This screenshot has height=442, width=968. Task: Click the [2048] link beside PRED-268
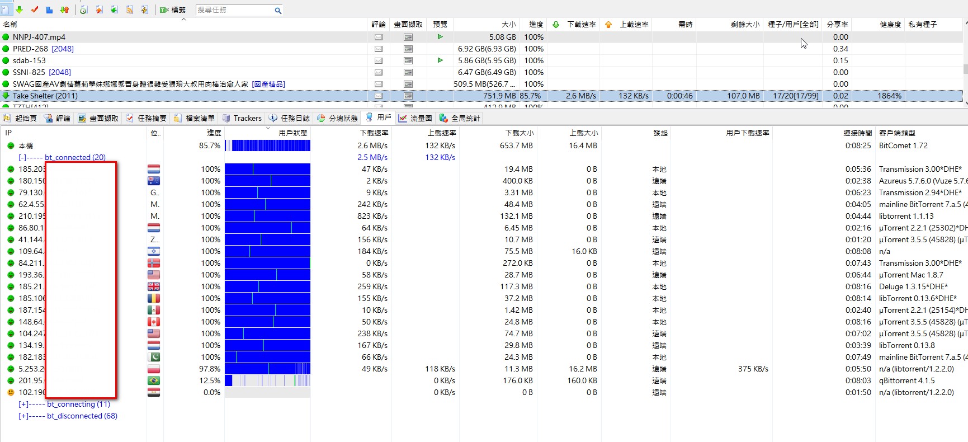click(63, 49)
